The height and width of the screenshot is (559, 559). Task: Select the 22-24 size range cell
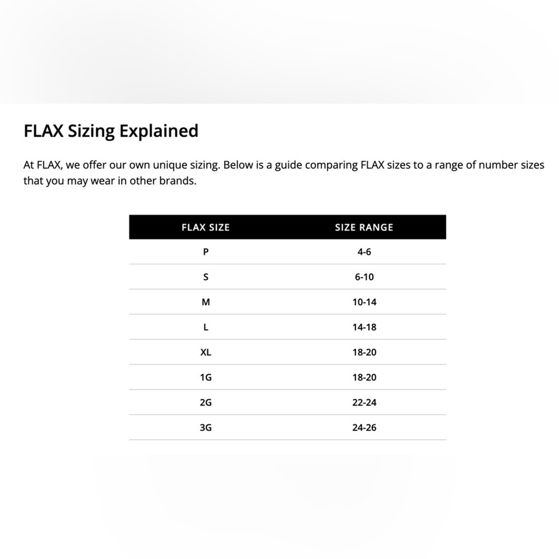coord(364,402)
